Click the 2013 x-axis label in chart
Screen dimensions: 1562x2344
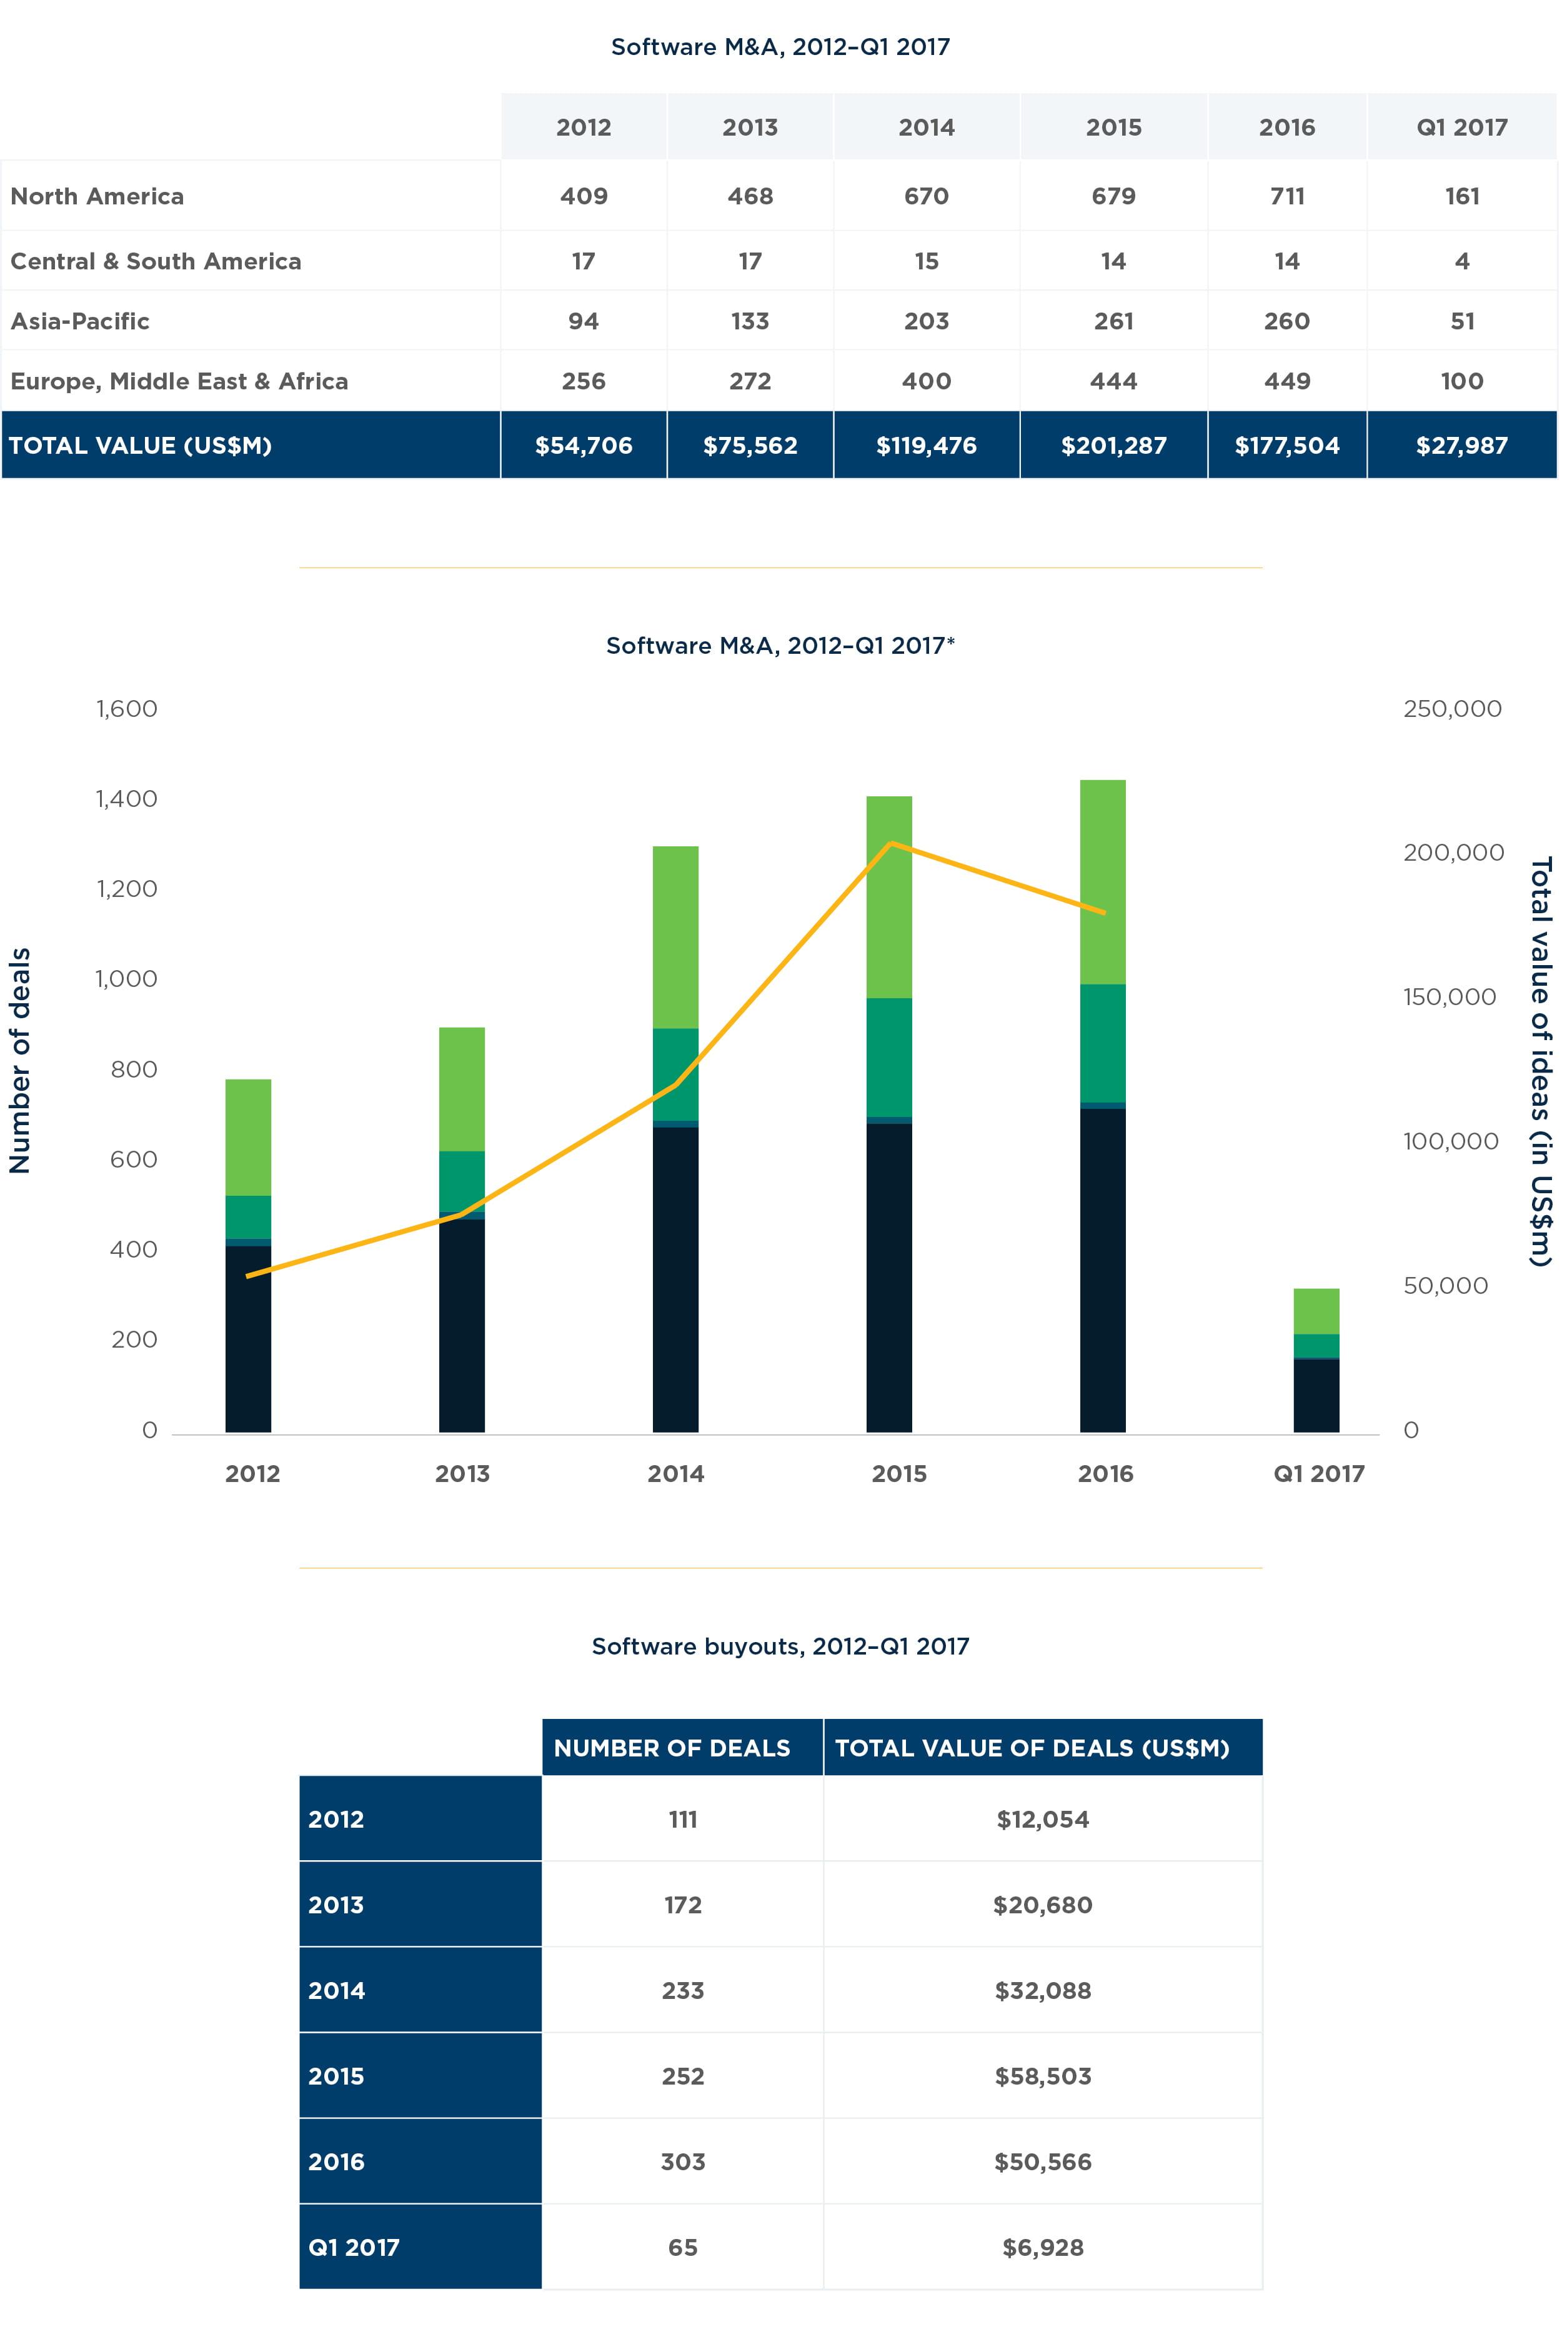point(462,1474)
